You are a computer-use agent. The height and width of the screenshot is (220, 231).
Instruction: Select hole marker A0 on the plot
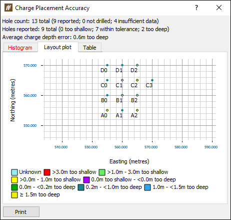[x=107, y=110]
